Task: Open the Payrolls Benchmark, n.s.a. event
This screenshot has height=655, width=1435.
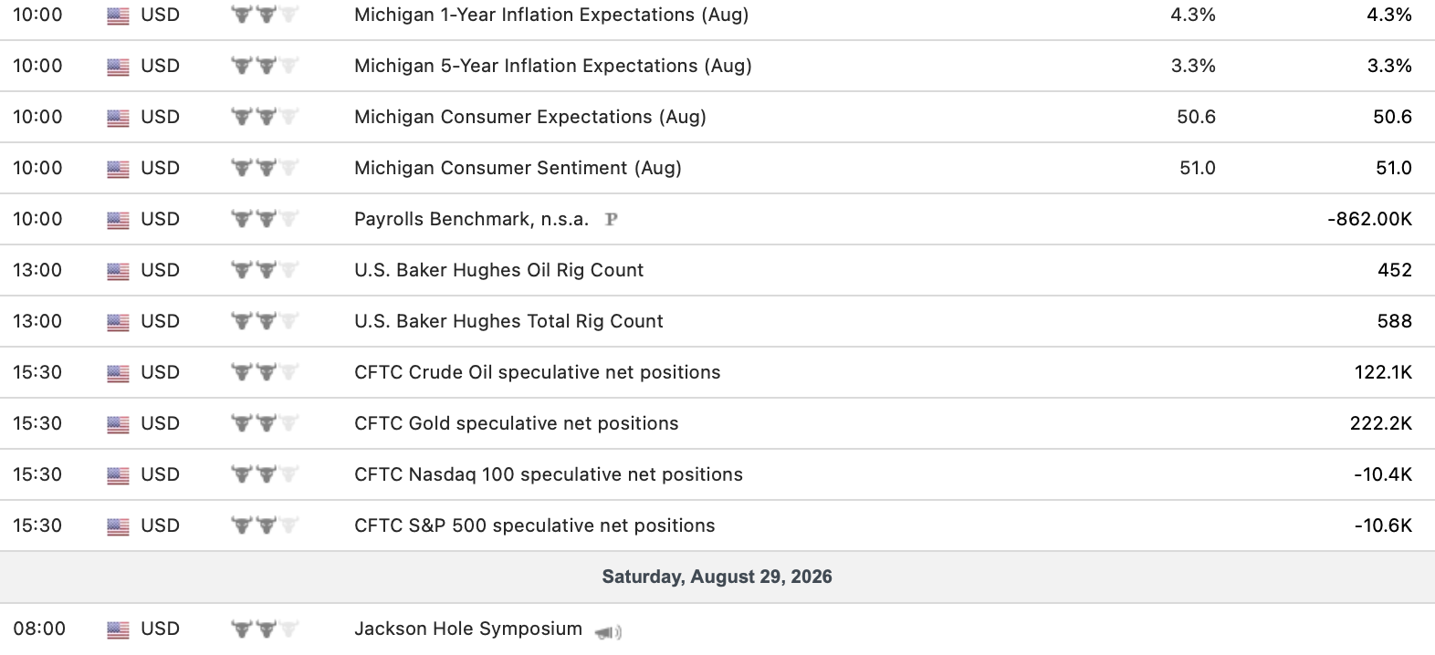Action: (x=471, y=219)
